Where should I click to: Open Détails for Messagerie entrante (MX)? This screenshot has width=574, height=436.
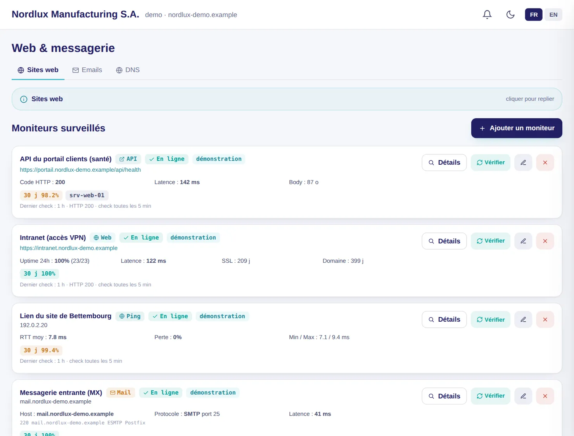[x=444, y=396]
